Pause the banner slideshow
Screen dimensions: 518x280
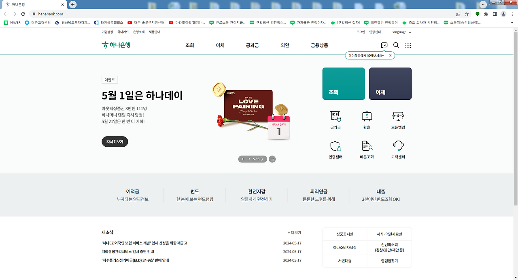click(243, 159)
